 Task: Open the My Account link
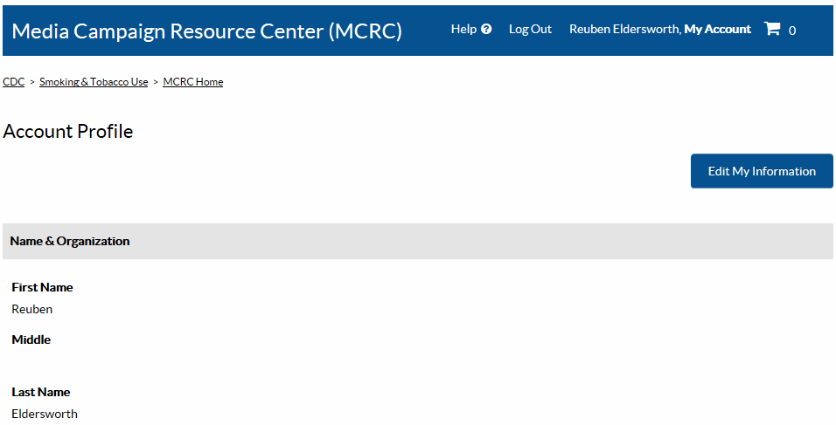[x=717, y=29]
